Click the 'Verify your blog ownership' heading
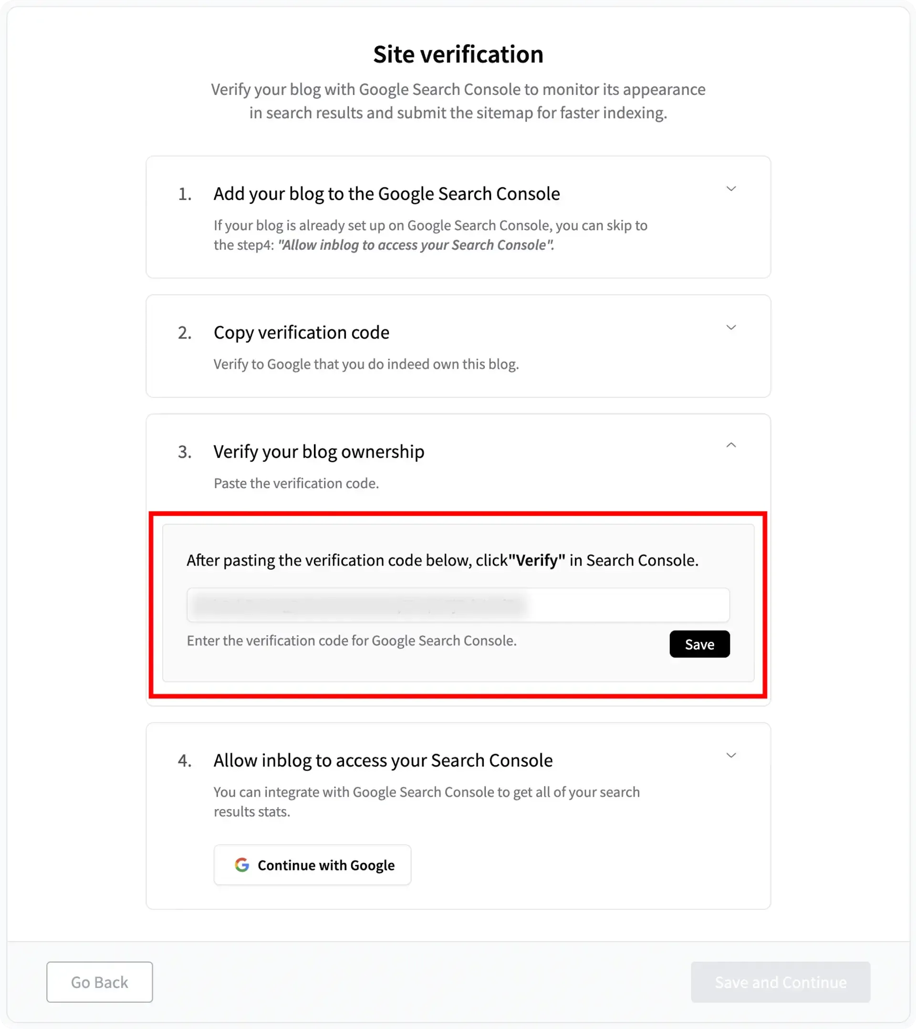The height and width of the screenshot is (1029, 916). (x=319, y=452)
